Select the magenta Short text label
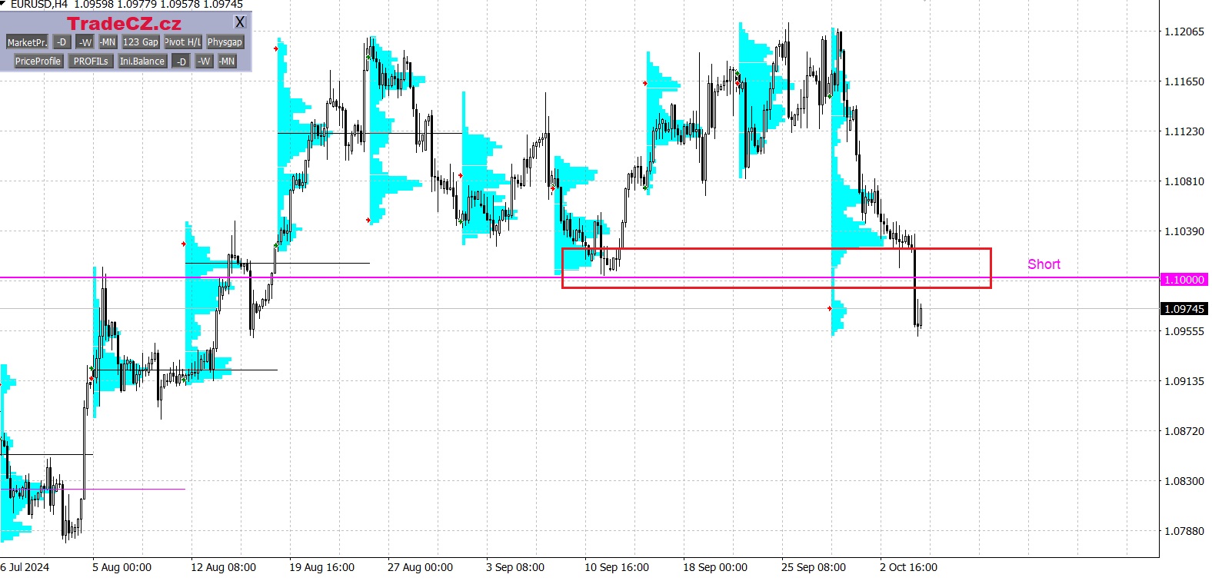The image size is (1212, 581). [x=1044, y=264]
